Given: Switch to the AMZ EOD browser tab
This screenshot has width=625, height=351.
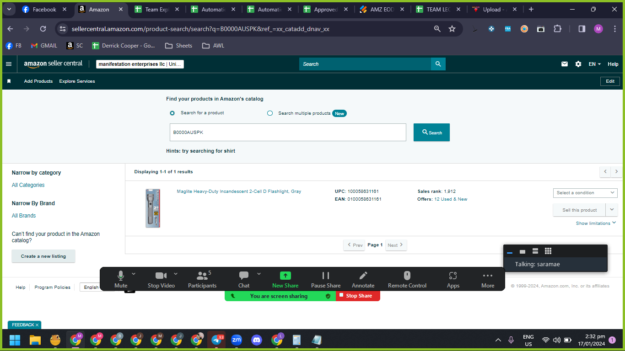Looking at the screenshot, I should [x=382, y=9].
